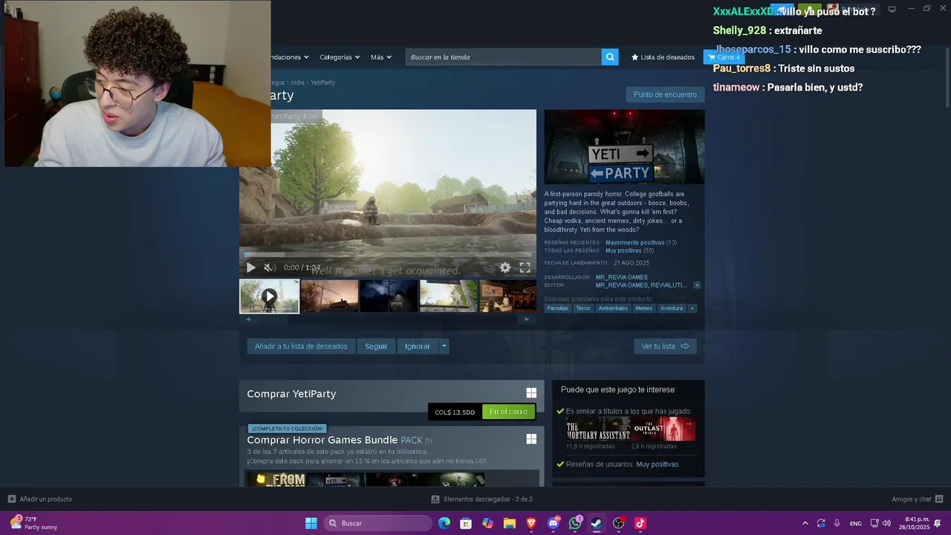Click the Punto de encuentro button

pyautogui.click(x=665, y=94)
